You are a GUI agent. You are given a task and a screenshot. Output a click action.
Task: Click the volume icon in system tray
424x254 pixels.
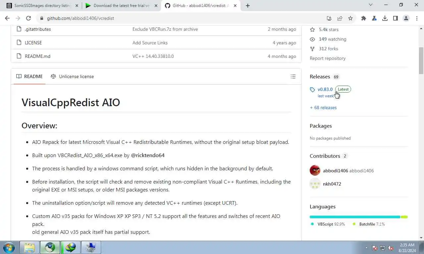point(391,248)
